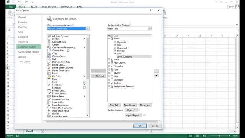The height and width of the screenshot is (138, 245).
Task: Click the Rename button
Action: click(145, 105)
